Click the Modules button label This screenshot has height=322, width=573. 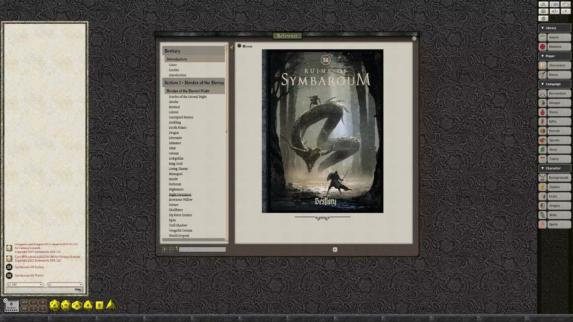[559, 47]
